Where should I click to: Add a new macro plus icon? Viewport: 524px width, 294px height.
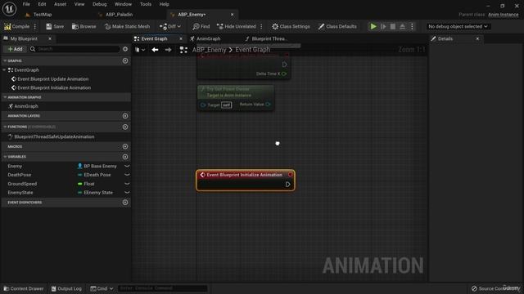tap(125, 146)
